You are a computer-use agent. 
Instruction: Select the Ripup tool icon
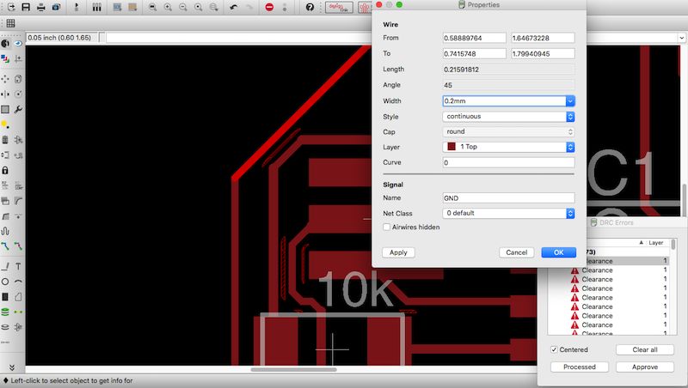(18, 246)
